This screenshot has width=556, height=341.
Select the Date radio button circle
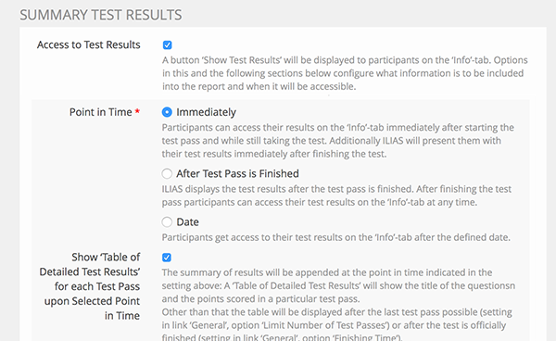point(167,222)
